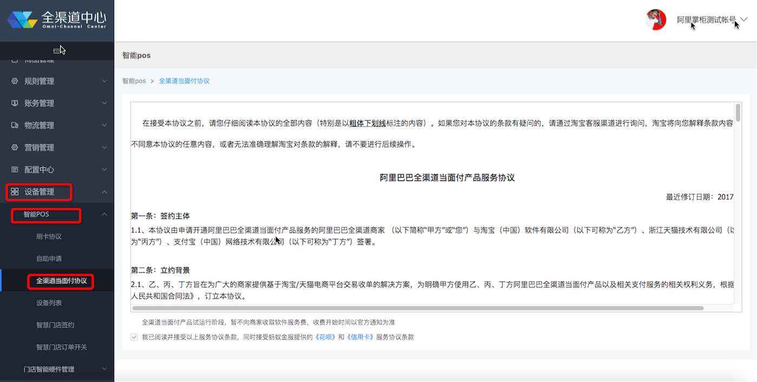
Task: Click 阿里掌柜测试帐号 account name
Action: pos(706,20)
